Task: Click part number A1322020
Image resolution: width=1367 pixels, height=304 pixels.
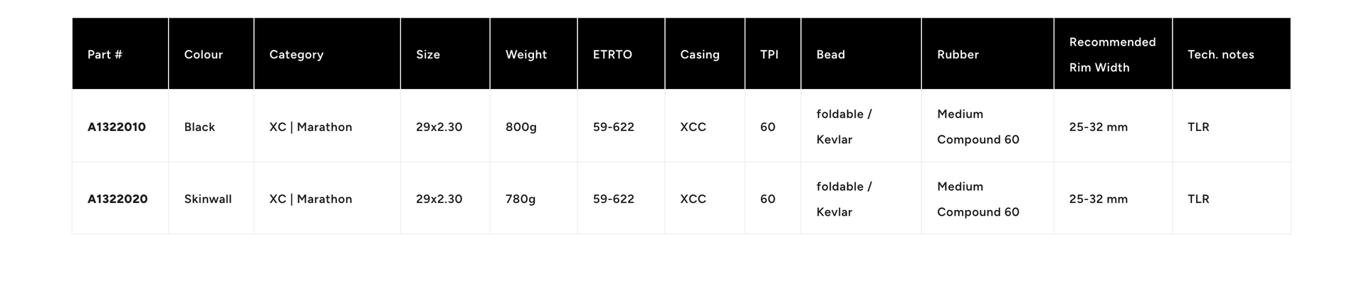Action: (117, 199)
